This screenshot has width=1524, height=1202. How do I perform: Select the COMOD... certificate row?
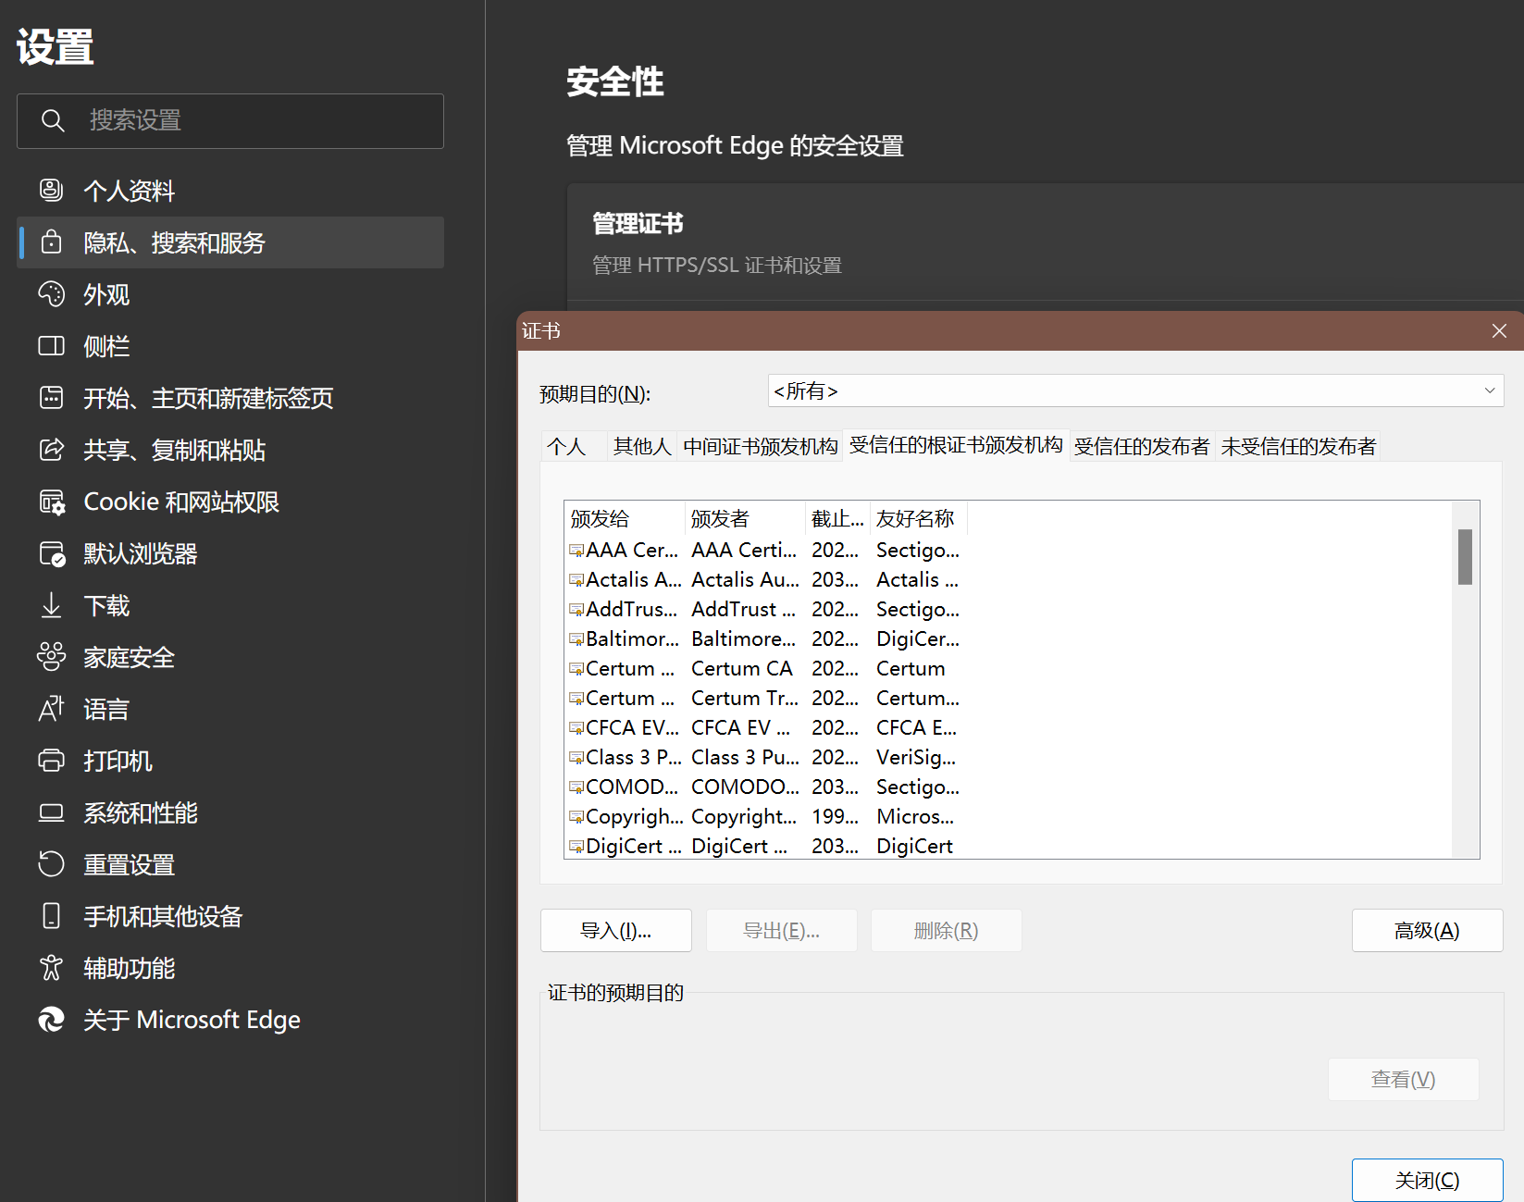pos(765,787)
